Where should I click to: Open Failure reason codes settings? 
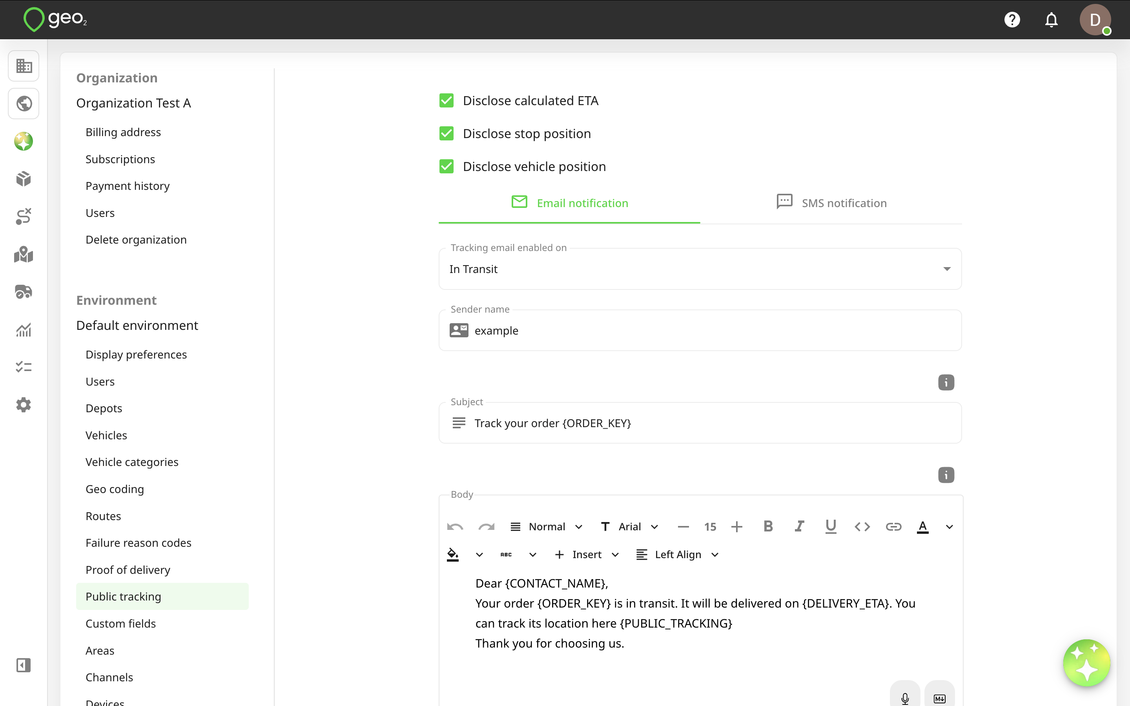138,542
